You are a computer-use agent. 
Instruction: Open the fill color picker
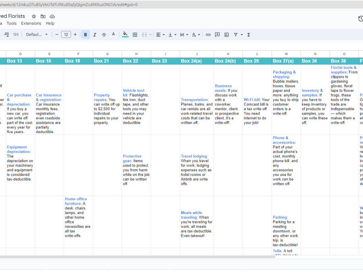[x=125, y=34]
